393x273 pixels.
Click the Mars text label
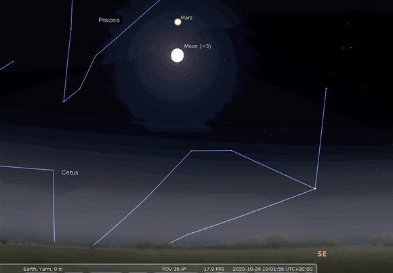coord(186,18)
